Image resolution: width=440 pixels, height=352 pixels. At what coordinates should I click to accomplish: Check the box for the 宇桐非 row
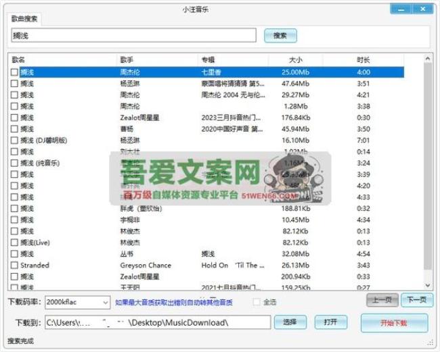(x=14, y=220)
